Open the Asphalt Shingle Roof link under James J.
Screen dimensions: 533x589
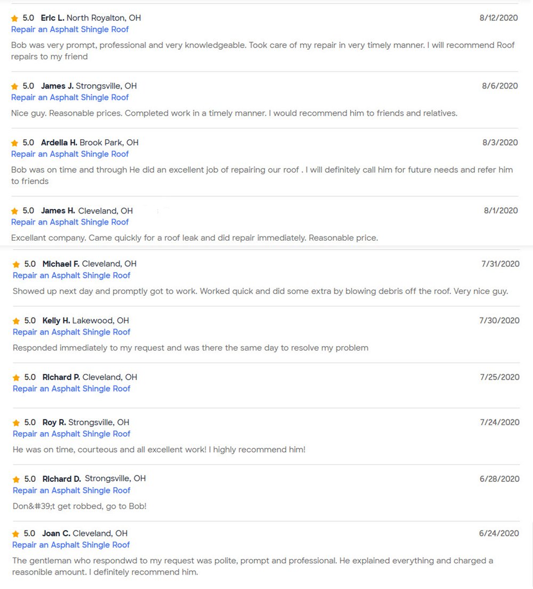(x=70, y=97)
